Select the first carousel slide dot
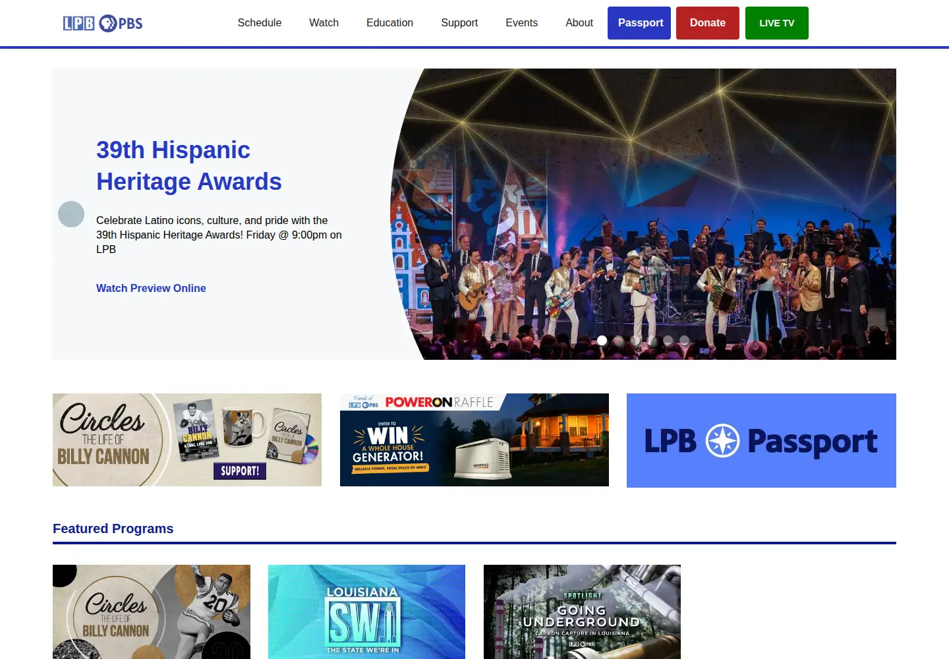Image resolution: width=949 pixels, height=659 pixels. point(602,341)
